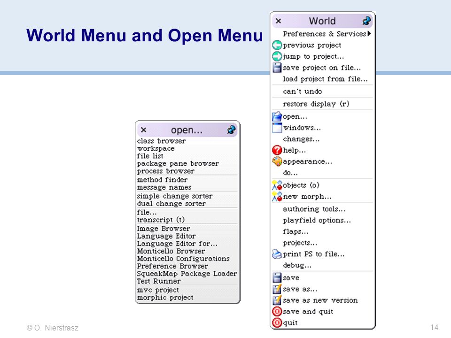Click the red power icon beside quit
Viewport: 451px width, 338px height.
(277, 323)
